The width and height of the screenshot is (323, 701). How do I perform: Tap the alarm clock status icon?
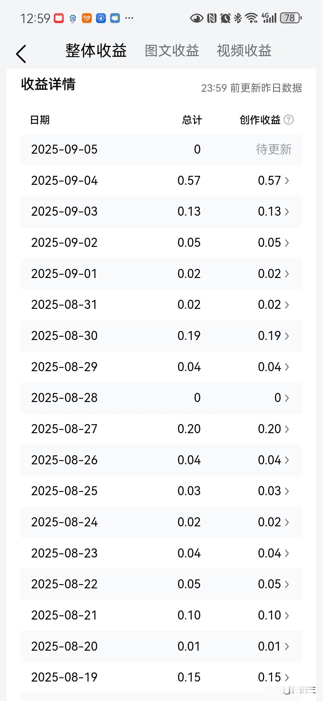tap(226, 18)
